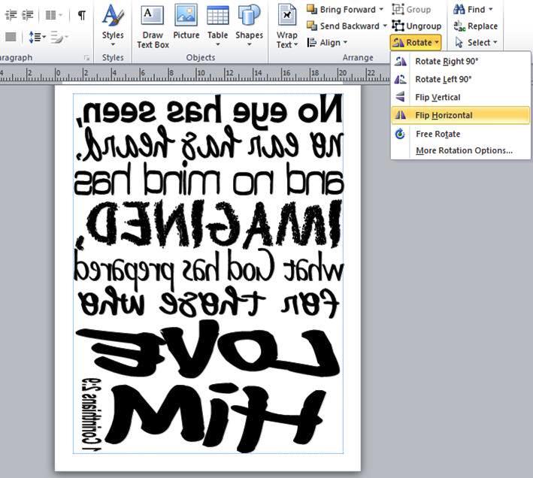The image size is (533, 478).
Task: Select Flip Vertical in the Rotate menu
Action: click(x=438, y=97)
